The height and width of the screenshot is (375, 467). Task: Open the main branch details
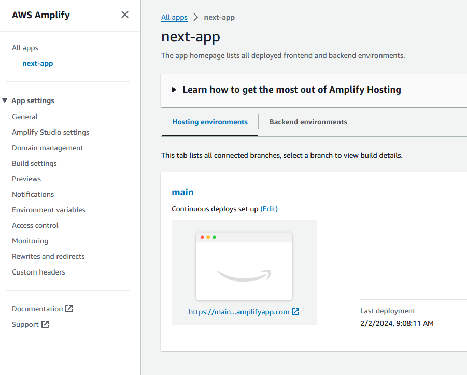(182, 192)
